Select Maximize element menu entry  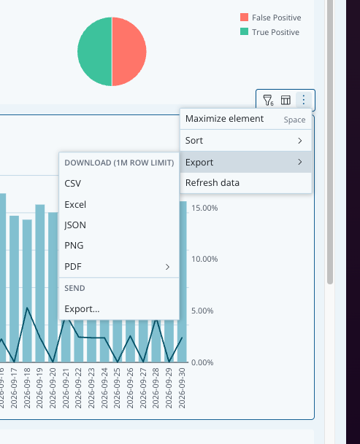pyautogui.click(x=245, y=119)
